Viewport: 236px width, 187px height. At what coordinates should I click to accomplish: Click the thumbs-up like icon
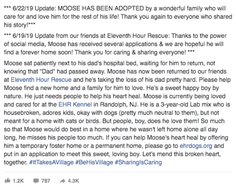pyautogui.click(x=7, y=180)
